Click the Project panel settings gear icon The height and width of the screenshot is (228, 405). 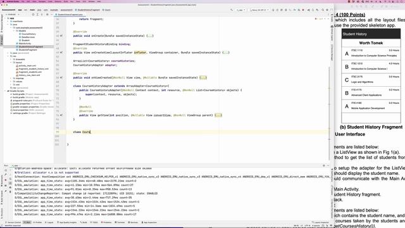47,15
